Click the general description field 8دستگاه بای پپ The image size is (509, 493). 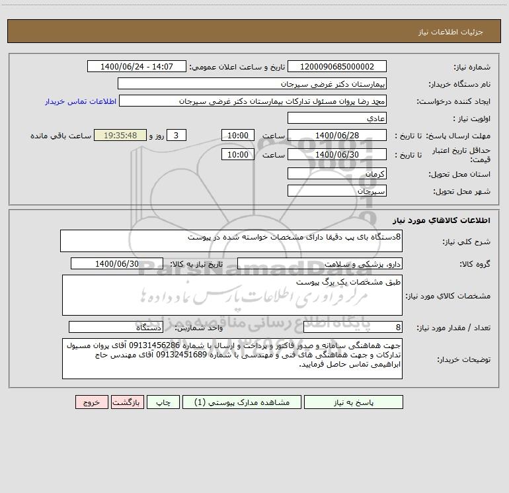pos(231,241)
